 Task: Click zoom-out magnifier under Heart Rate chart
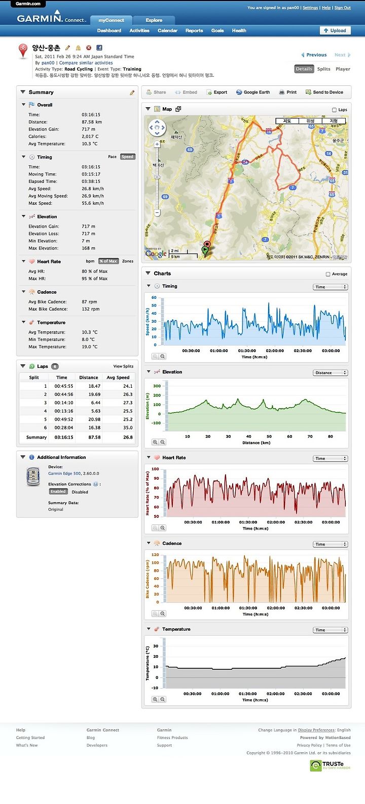tap(163, 528)
